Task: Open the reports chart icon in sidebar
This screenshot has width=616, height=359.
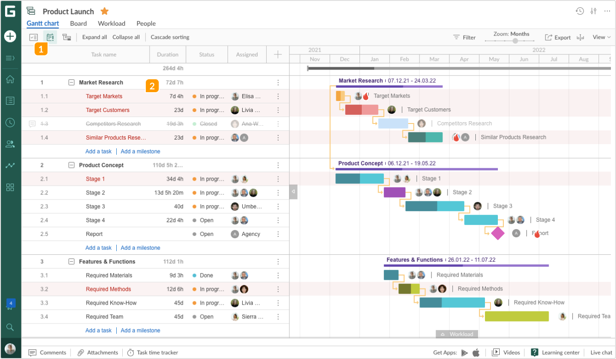Action: [10, 165]
